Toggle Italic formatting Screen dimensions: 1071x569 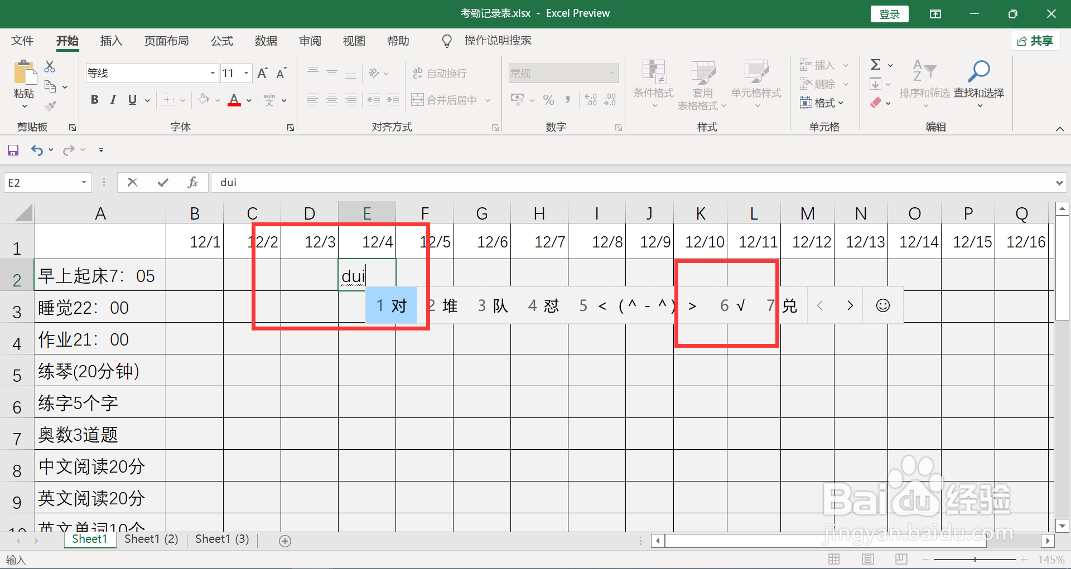(113, 100)
